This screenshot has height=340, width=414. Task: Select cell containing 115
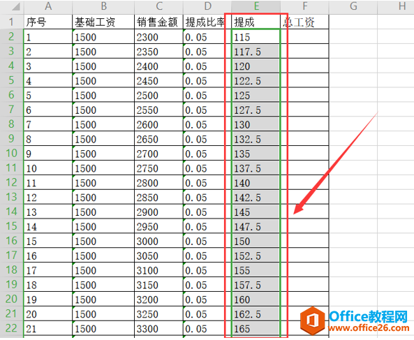point(256,37)
